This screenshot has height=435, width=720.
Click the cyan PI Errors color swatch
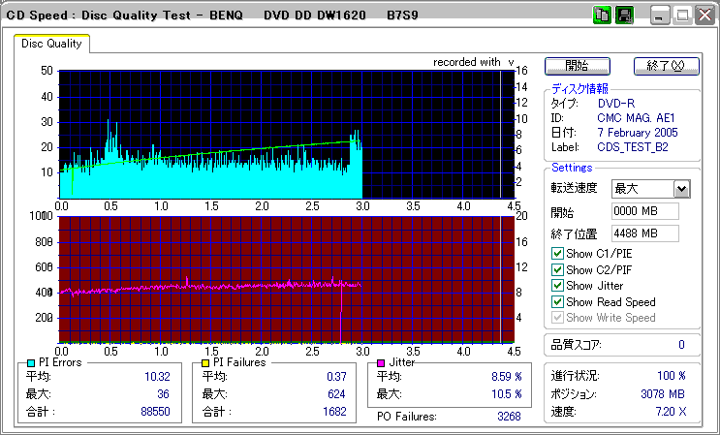(31, 363)
